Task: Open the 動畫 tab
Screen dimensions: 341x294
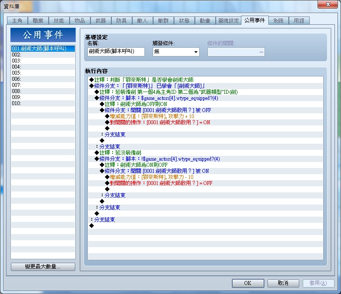Action: pos(205,21)
